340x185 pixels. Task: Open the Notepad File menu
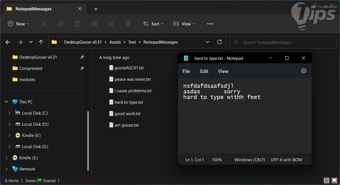[x=186, y=71]
